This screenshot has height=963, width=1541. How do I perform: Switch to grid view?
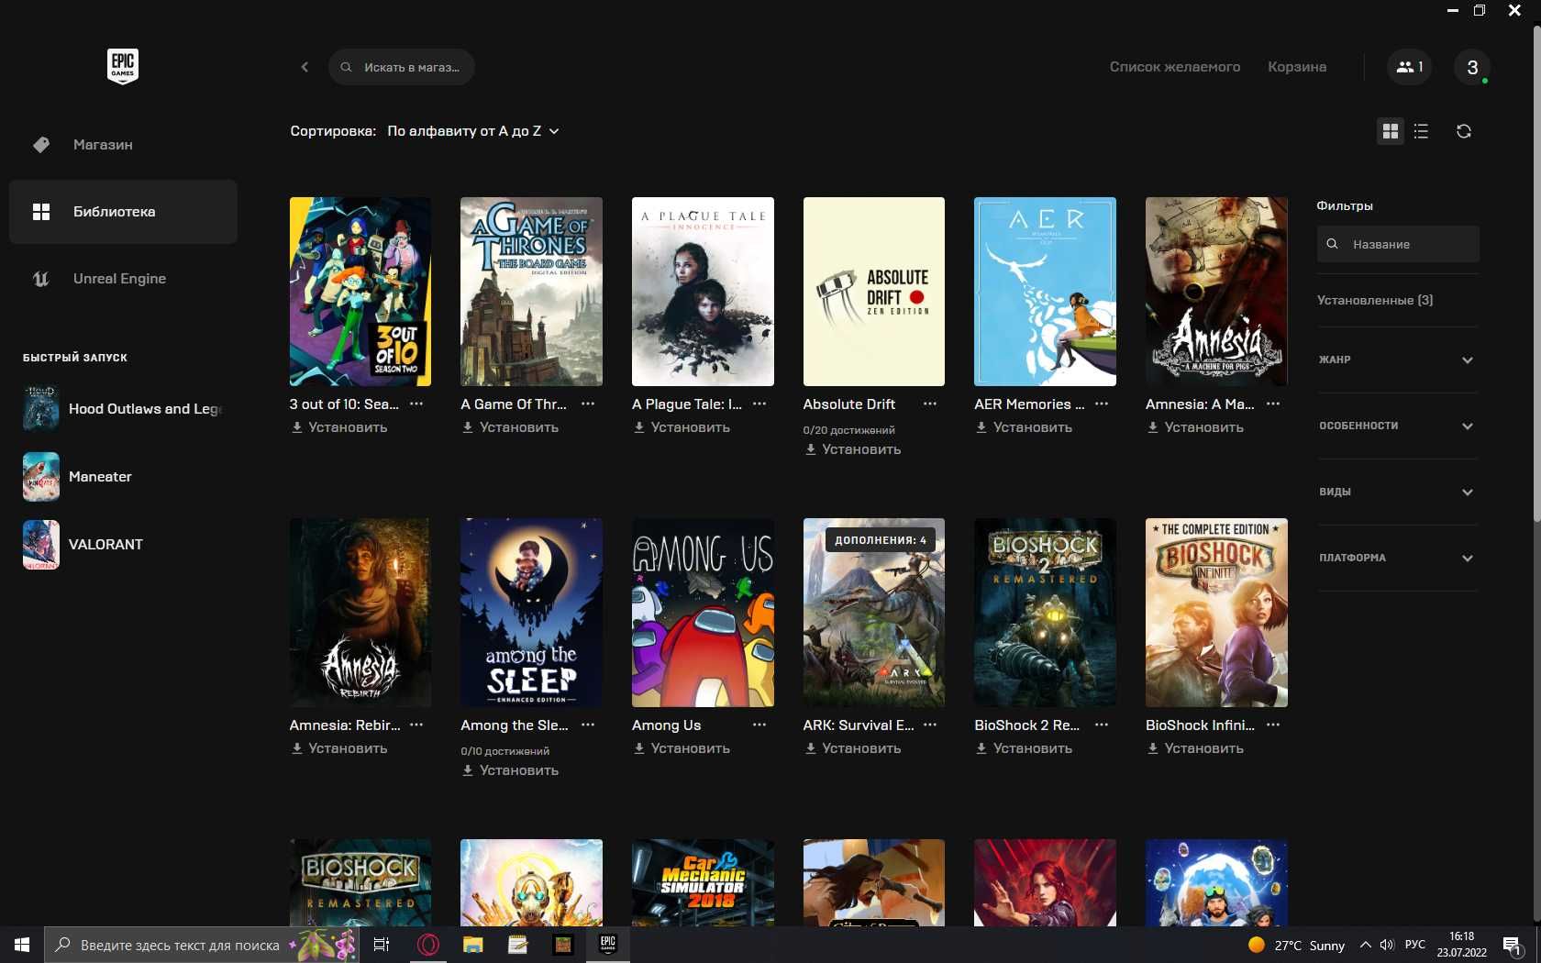point(1391,131)
